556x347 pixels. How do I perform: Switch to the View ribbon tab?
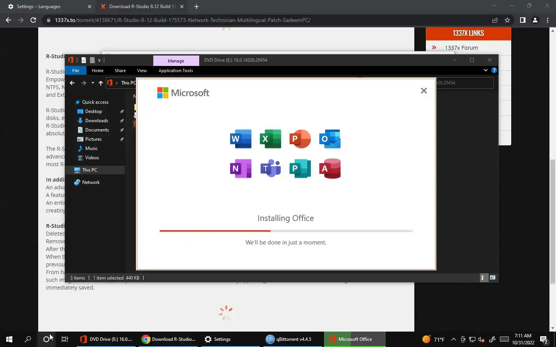(142, 71)
